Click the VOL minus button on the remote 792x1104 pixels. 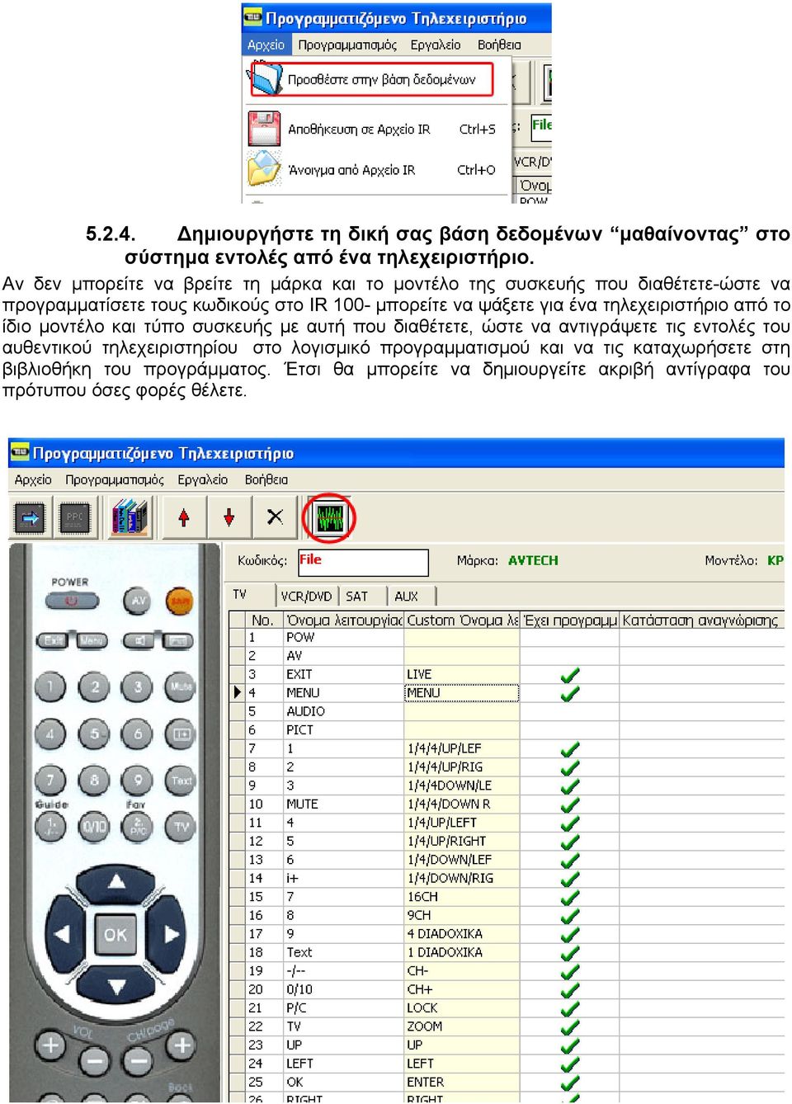[94, 1060]
